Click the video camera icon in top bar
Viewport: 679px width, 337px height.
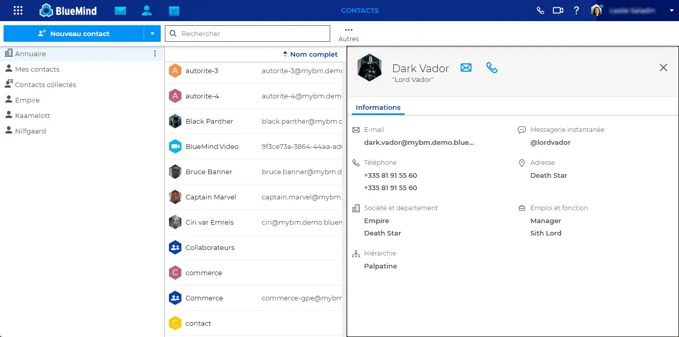[x=558, y=10]
